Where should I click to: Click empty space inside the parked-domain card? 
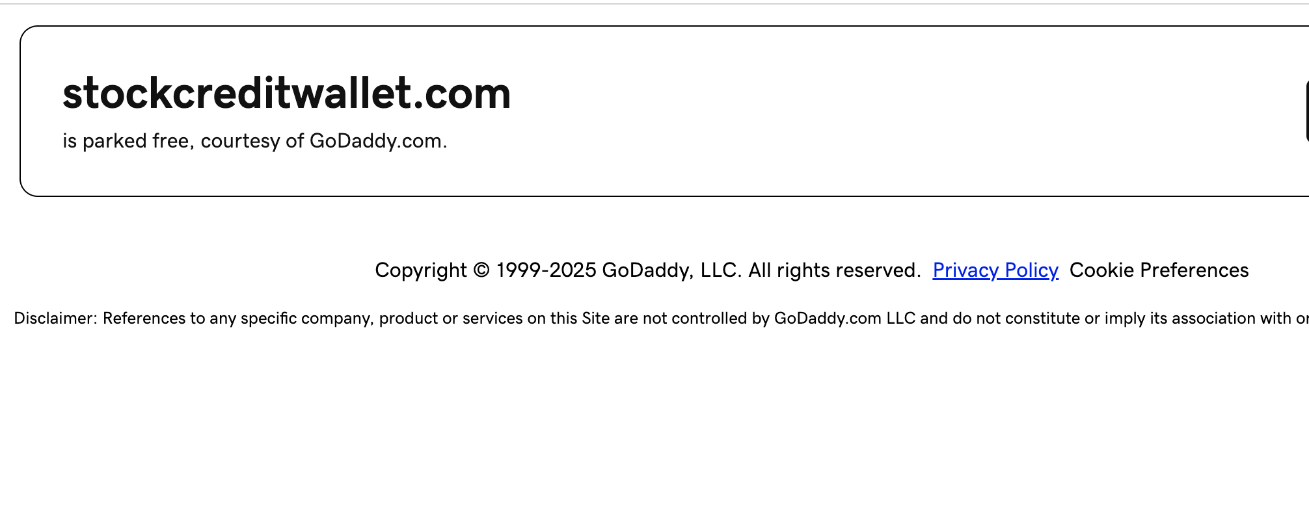pyautogui.click(x=846, y=110)
